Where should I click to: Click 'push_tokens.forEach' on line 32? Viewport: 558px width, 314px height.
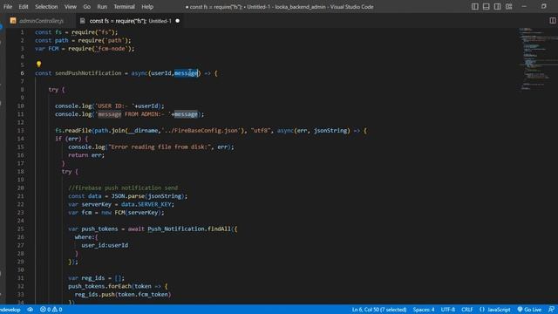click(99, 286)
